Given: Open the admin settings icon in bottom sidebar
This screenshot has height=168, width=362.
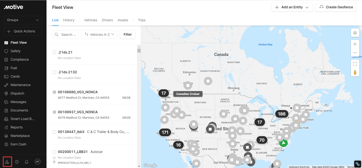Looking at the screenshot, I should click(7, 162).
